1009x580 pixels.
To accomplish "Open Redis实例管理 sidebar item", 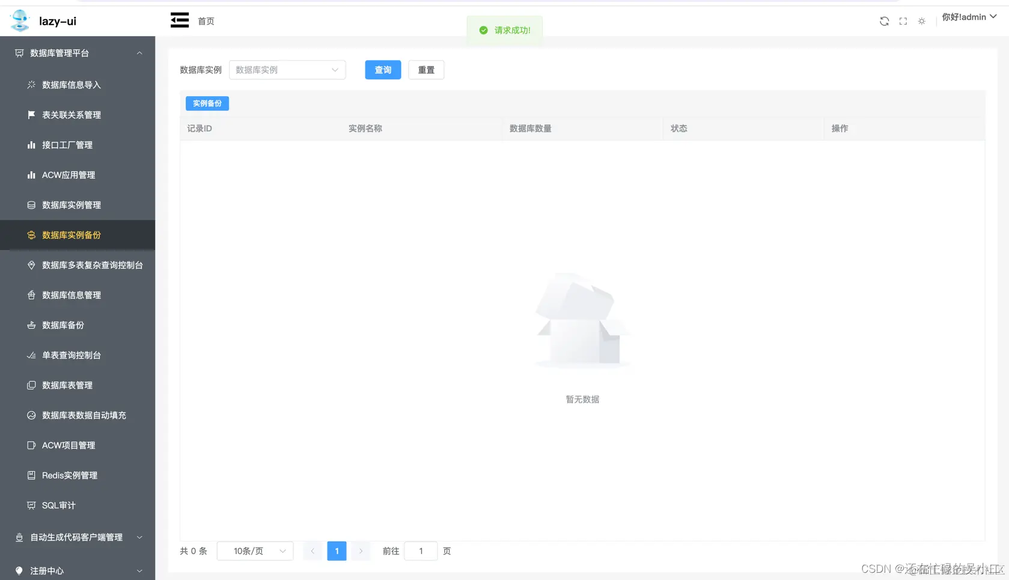I will pos(69,475).
